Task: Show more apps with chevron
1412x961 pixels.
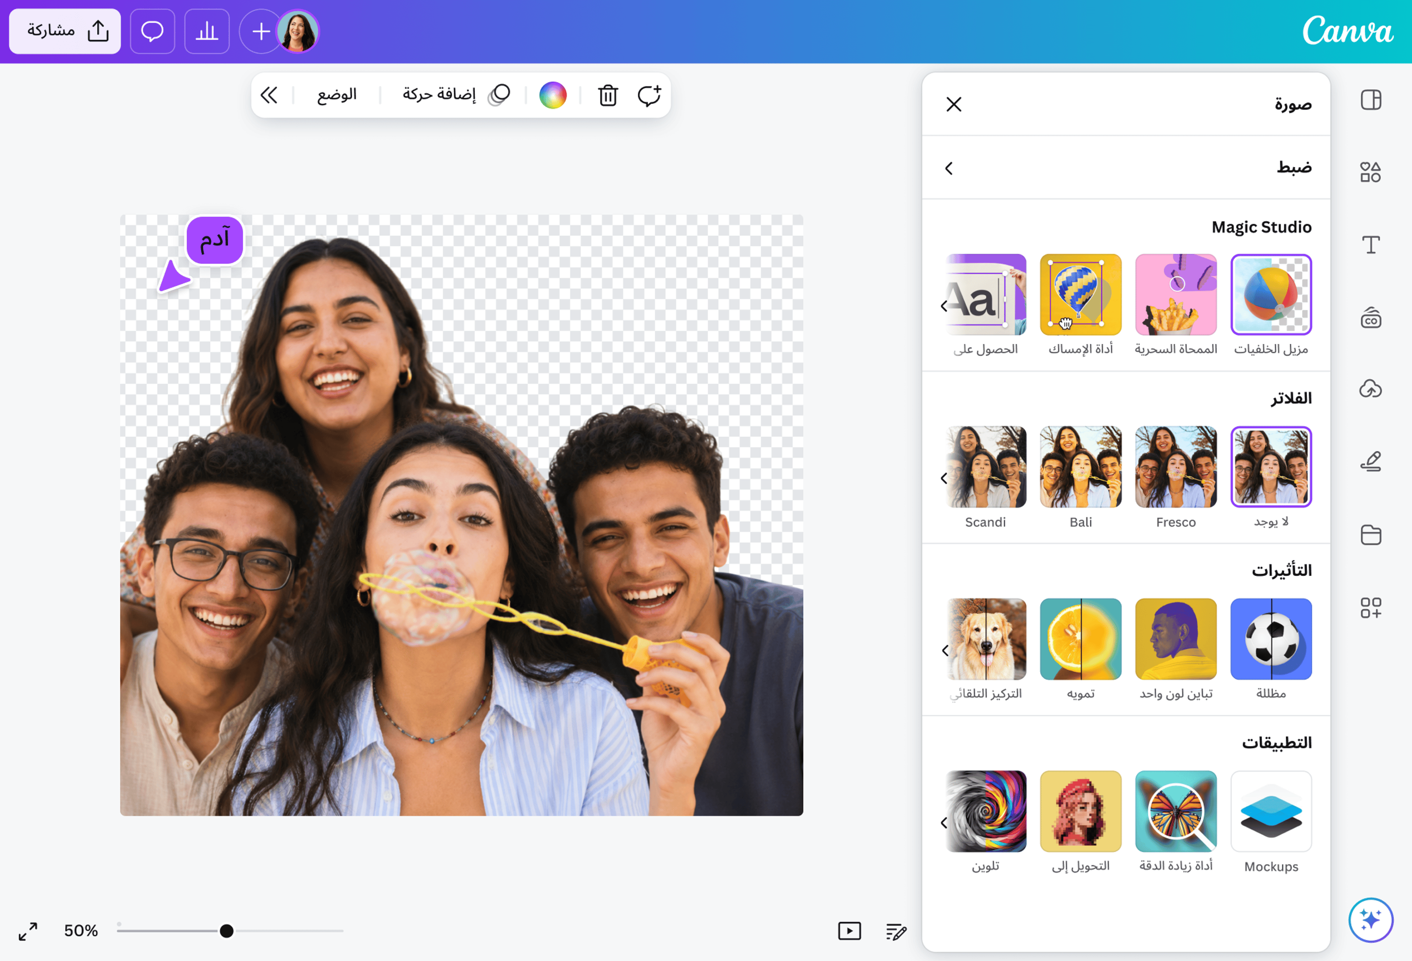Action: pyautogui.click(x=944, y=823)
